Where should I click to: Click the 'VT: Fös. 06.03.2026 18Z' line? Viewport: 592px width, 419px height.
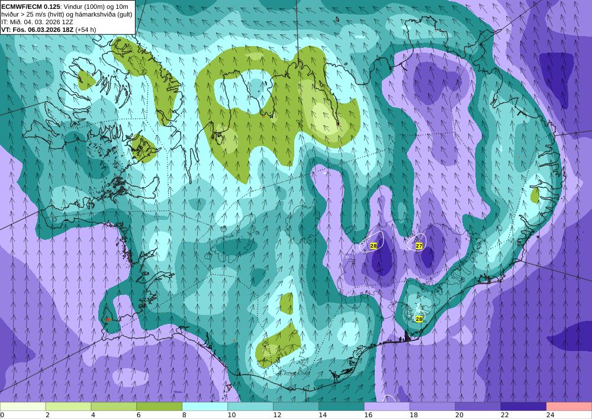click(49, 30)
